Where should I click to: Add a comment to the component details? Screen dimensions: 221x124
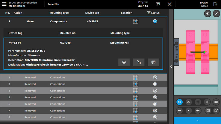(x=153, y=62)
